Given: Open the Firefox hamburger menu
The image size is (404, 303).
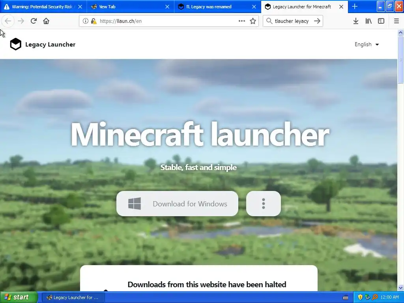Looking at the screenshot, I should click(397, 21).
